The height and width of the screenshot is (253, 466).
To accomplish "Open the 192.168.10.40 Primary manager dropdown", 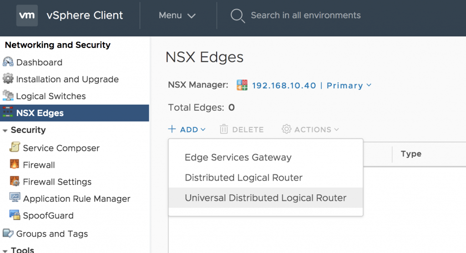I will pos(312,86).
